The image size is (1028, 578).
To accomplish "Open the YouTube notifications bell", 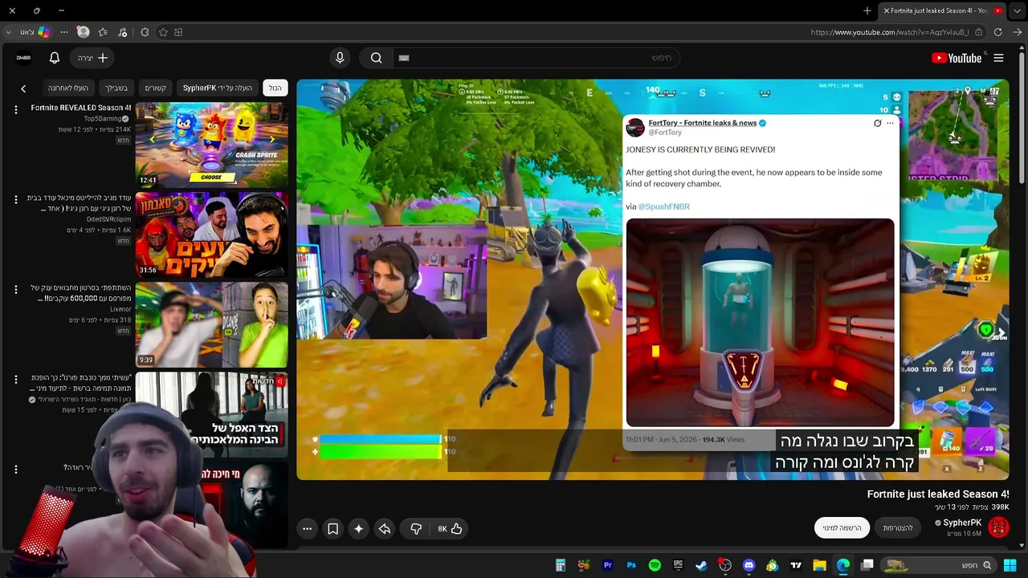I will pos(55,58).
